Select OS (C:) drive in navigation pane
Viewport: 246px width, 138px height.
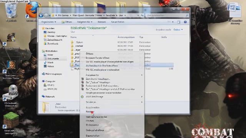pos(51,85)
